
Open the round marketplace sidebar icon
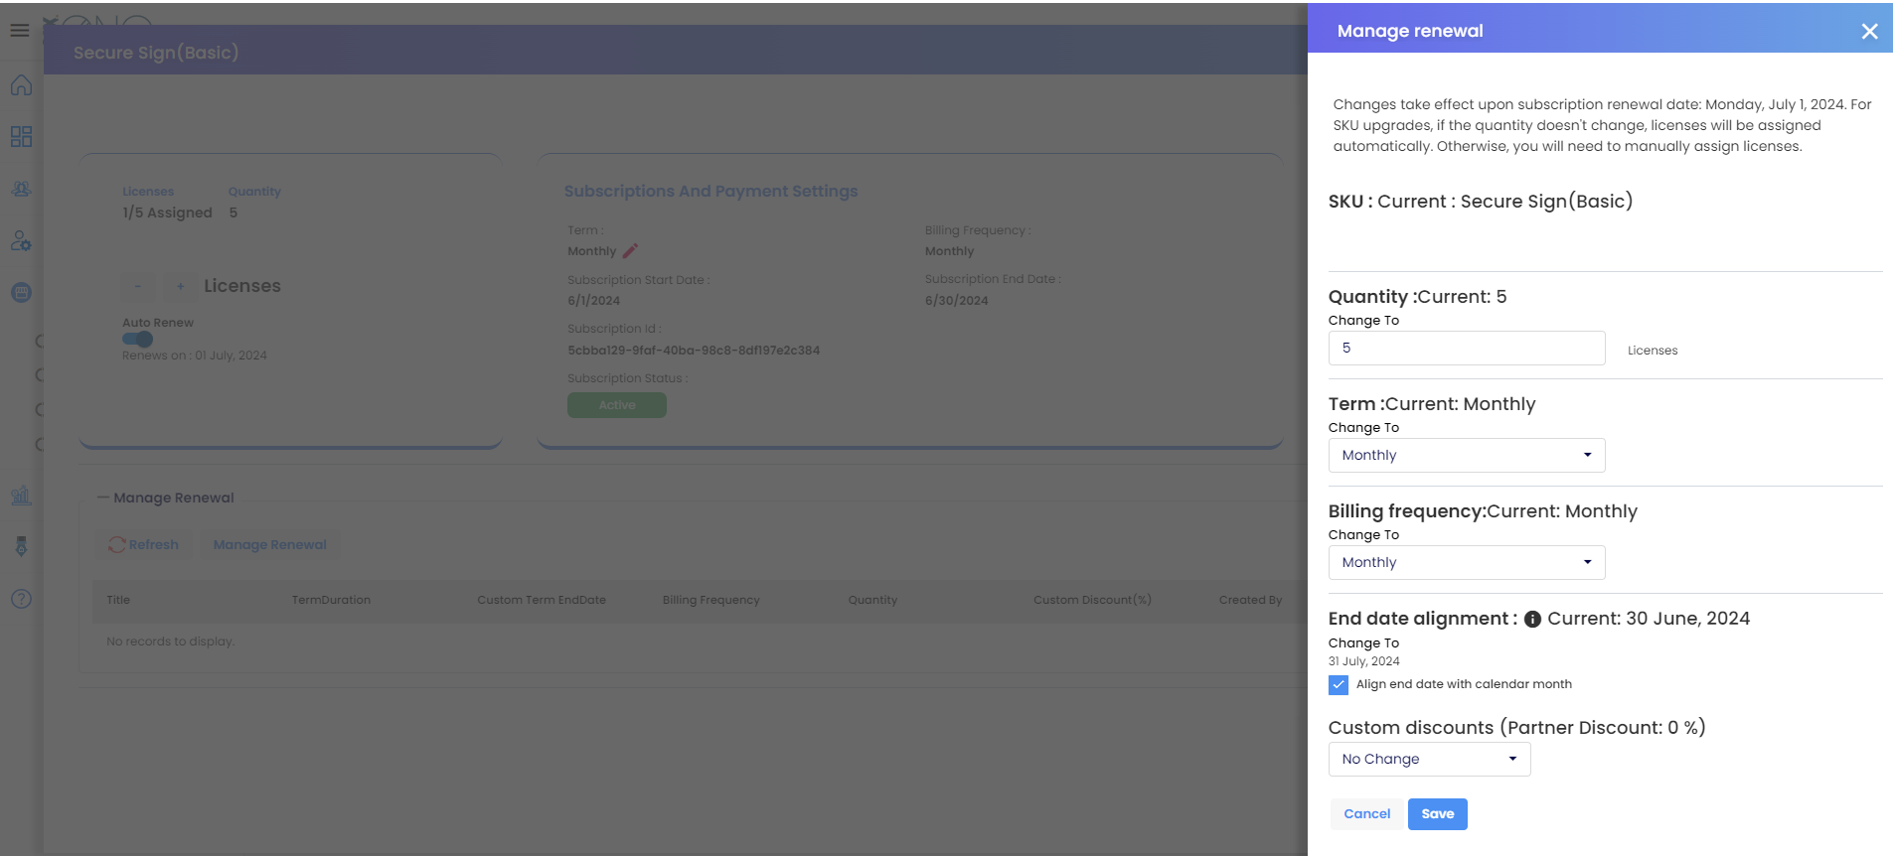[x=21, y=293]
